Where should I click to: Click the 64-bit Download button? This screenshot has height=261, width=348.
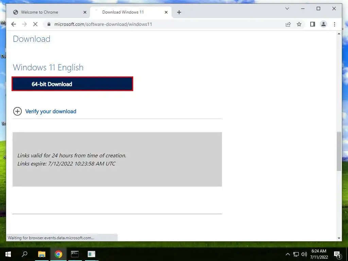click(x=72, y=84)
